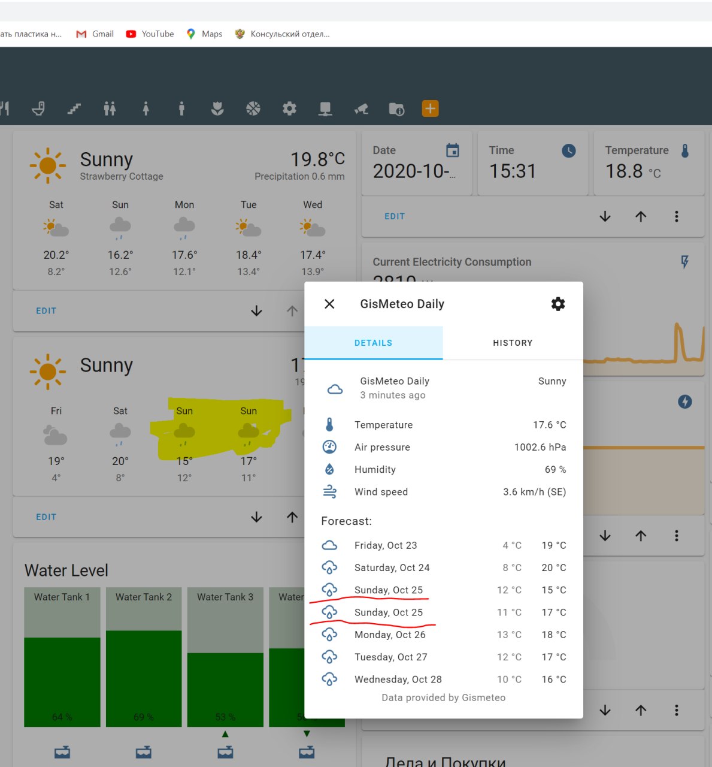Open the Maps bookmark
The height and width of the screenshot is (767, 712).
204,34
